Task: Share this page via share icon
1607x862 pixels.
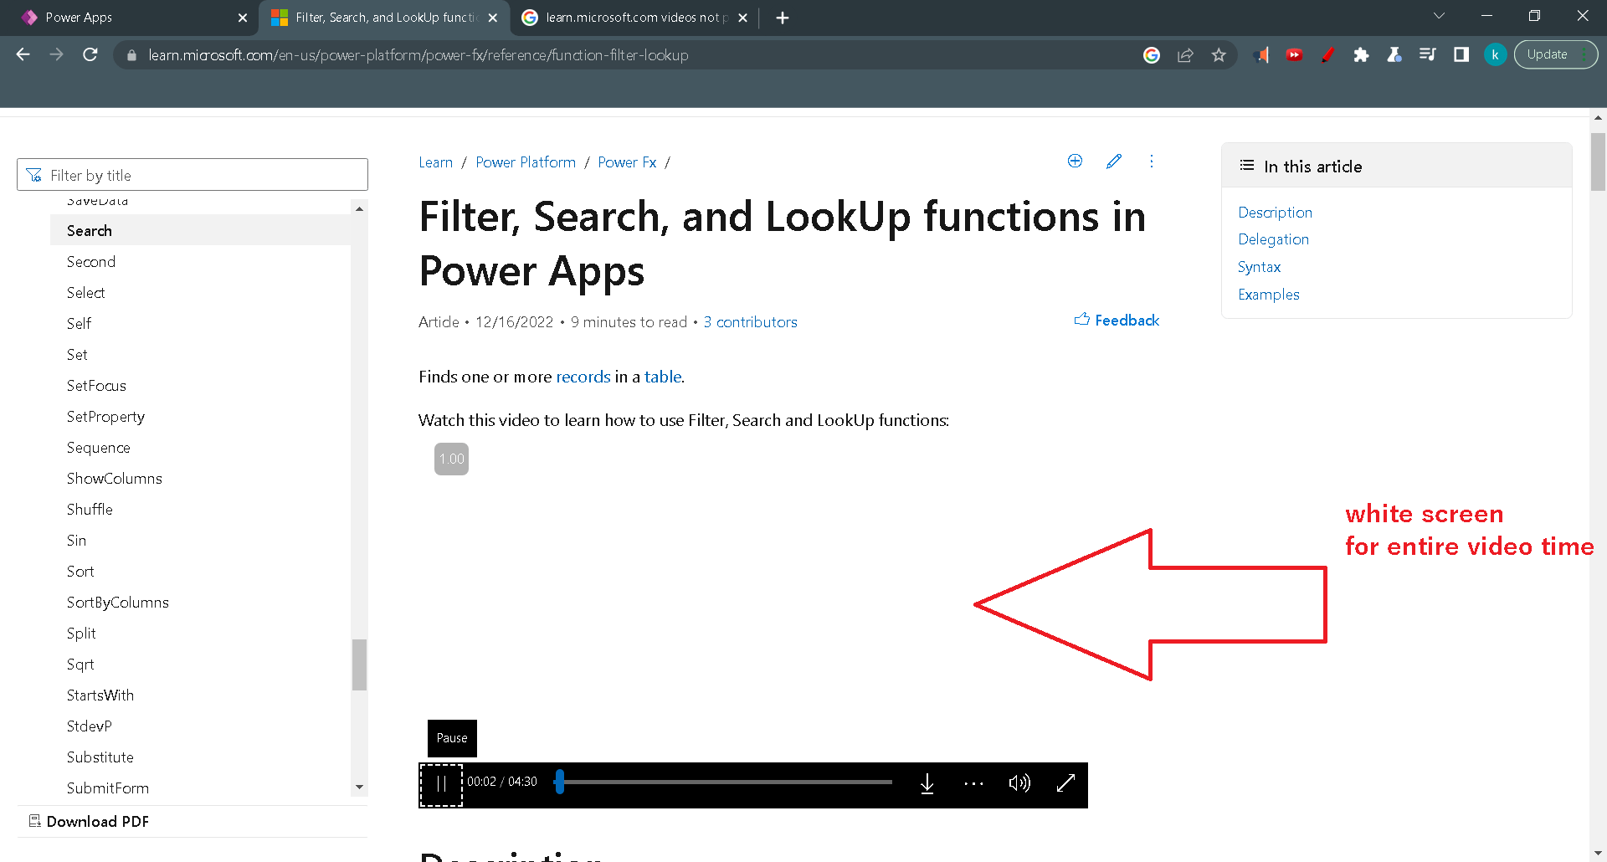Action: 1185,55
